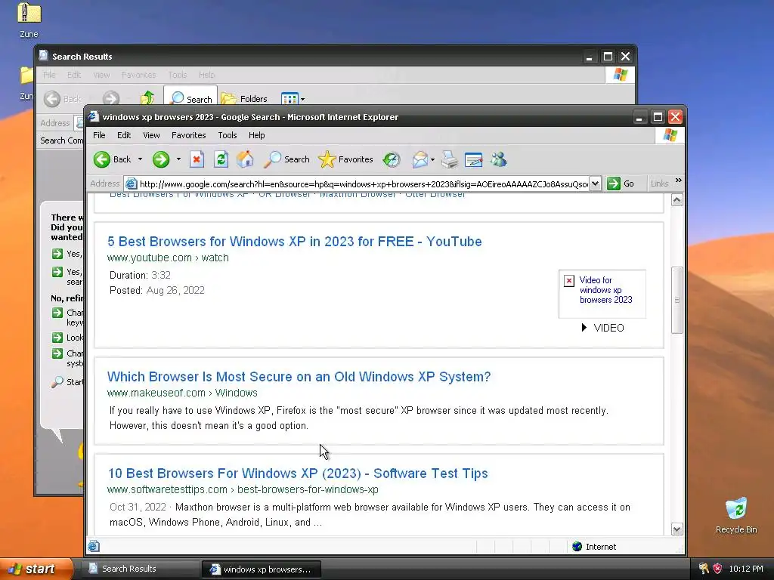Open the YouTube 5 Best Browsers result

coord(295,241)
